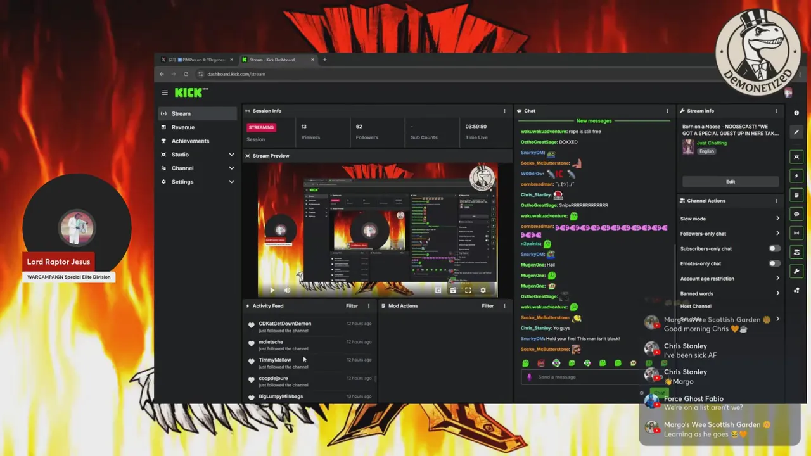Viewport: 811px width, 456px height.
Task: Open Followers-only chat options
Action: point(730,234)
